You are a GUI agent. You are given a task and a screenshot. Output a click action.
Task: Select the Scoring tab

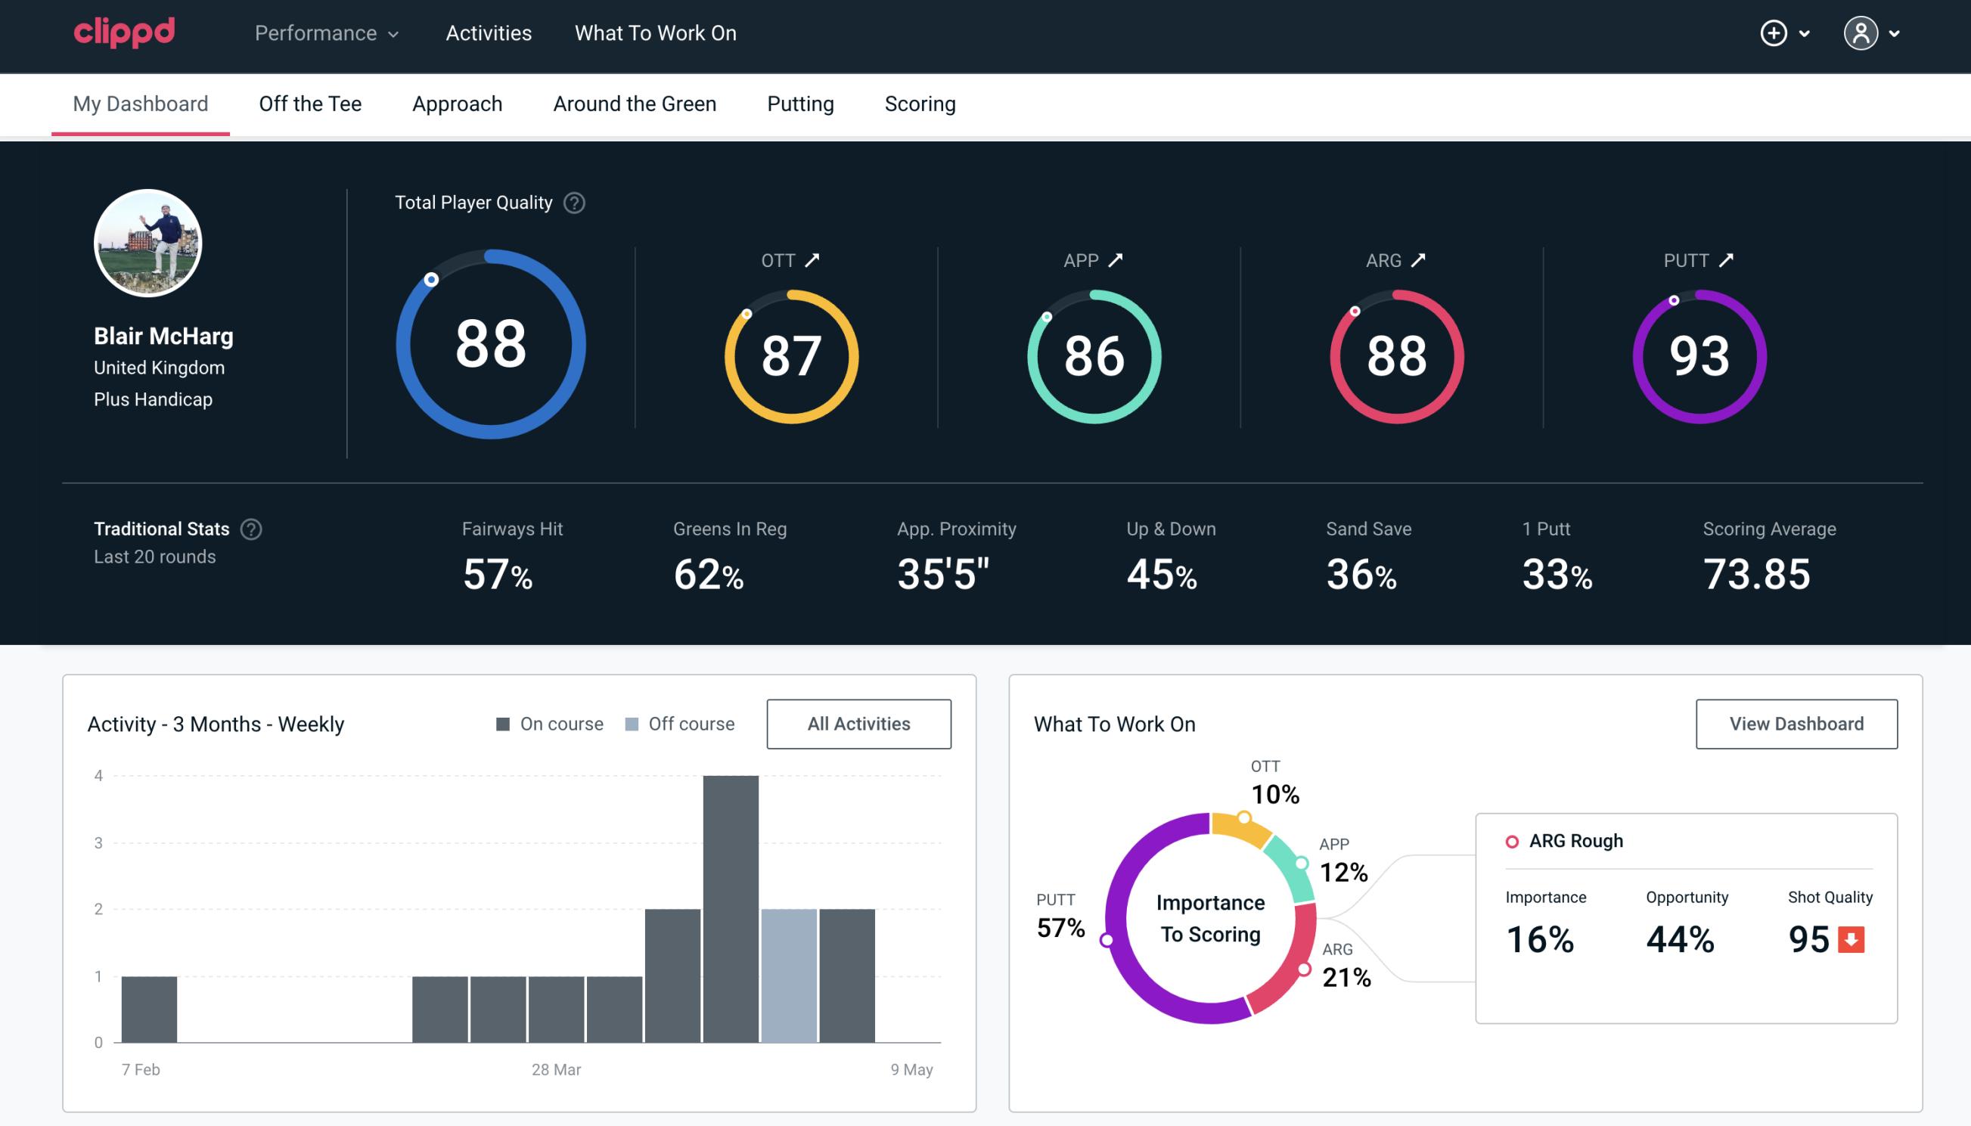[920, 103]
